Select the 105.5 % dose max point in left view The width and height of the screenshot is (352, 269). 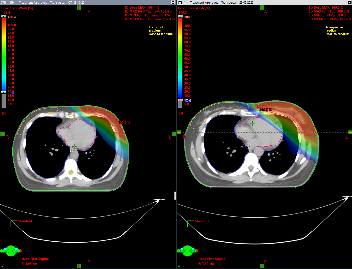(117, 120)
